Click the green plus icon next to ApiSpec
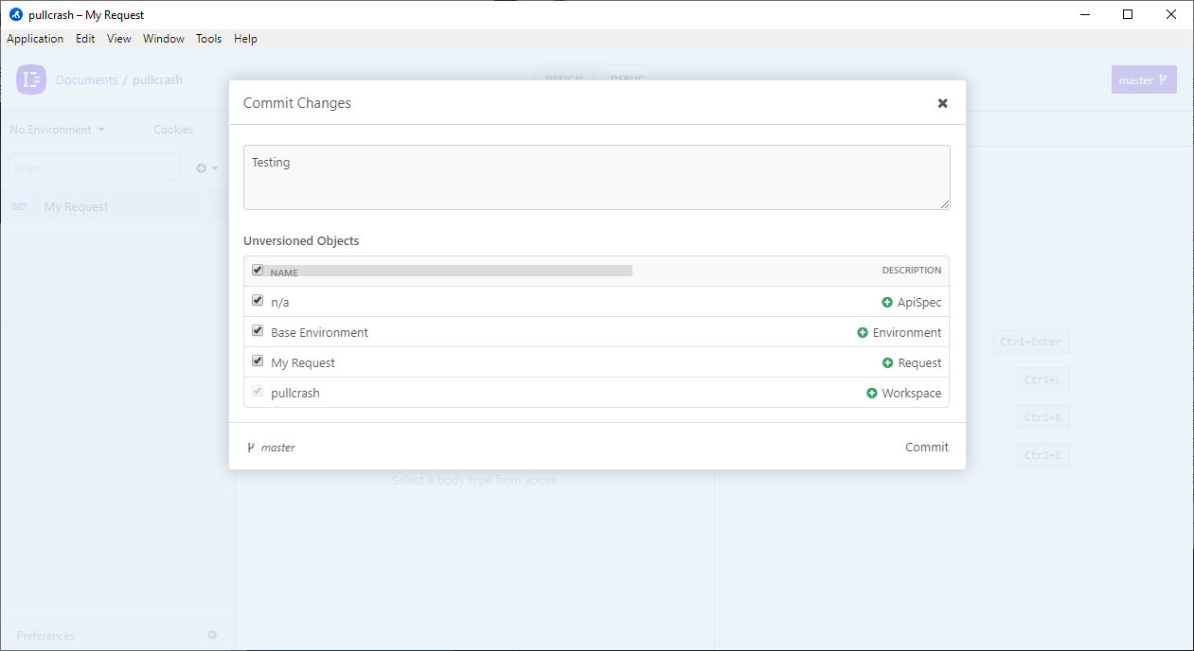1194x651 pixels. tap(887, 303)
